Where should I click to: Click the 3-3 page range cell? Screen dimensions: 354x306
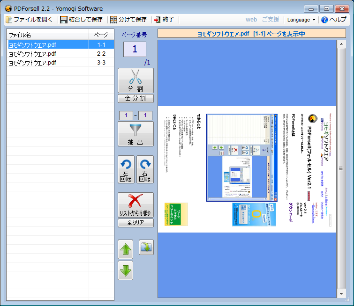pos(101,63)
